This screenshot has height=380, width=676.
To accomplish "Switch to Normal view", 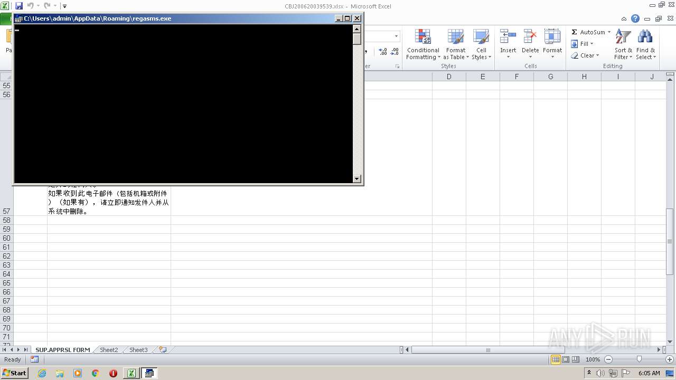I will (556, 359).
